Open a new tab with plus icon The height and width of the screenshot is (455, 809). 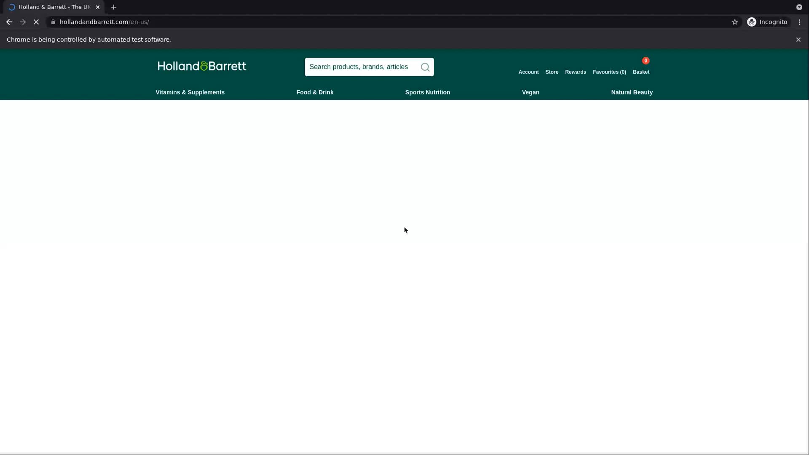114,7
